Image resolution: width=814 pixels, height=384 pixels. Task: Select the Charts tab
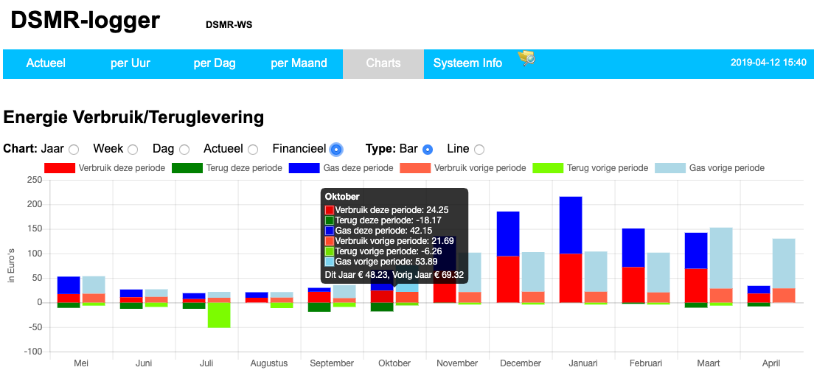[x=383, y=63]
